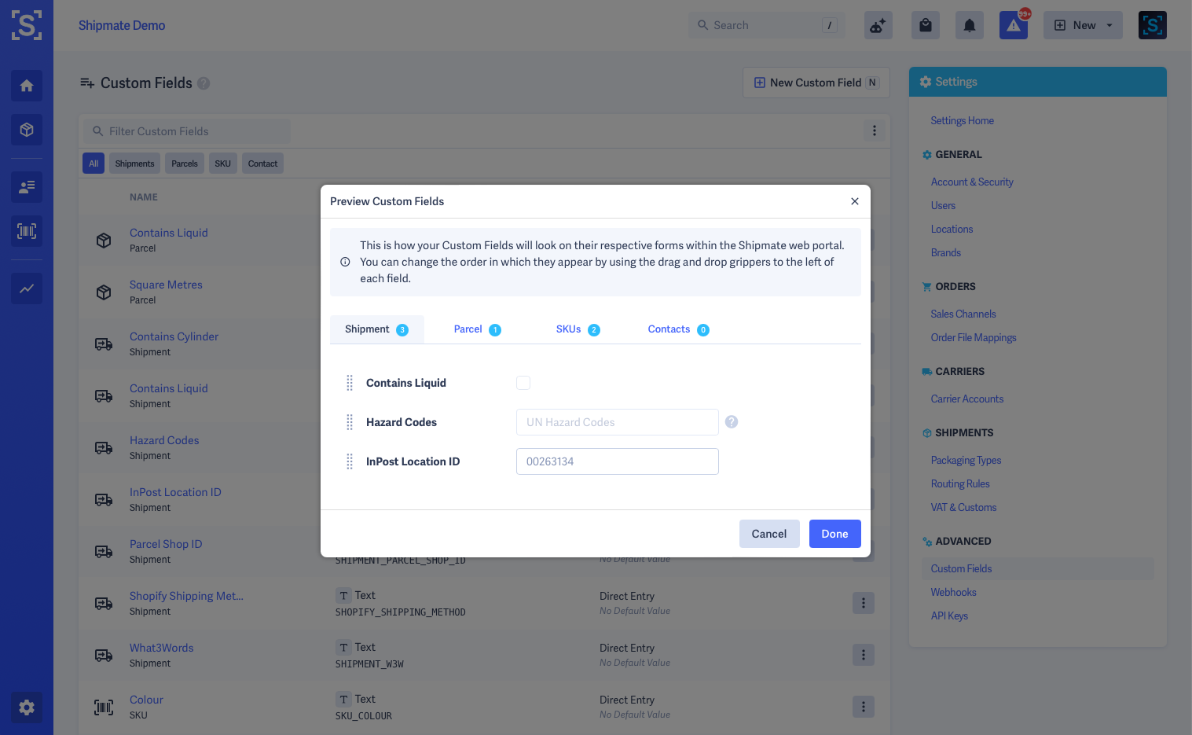
Task: Switch to the Shipment preview tab
Action: point(377,329)
